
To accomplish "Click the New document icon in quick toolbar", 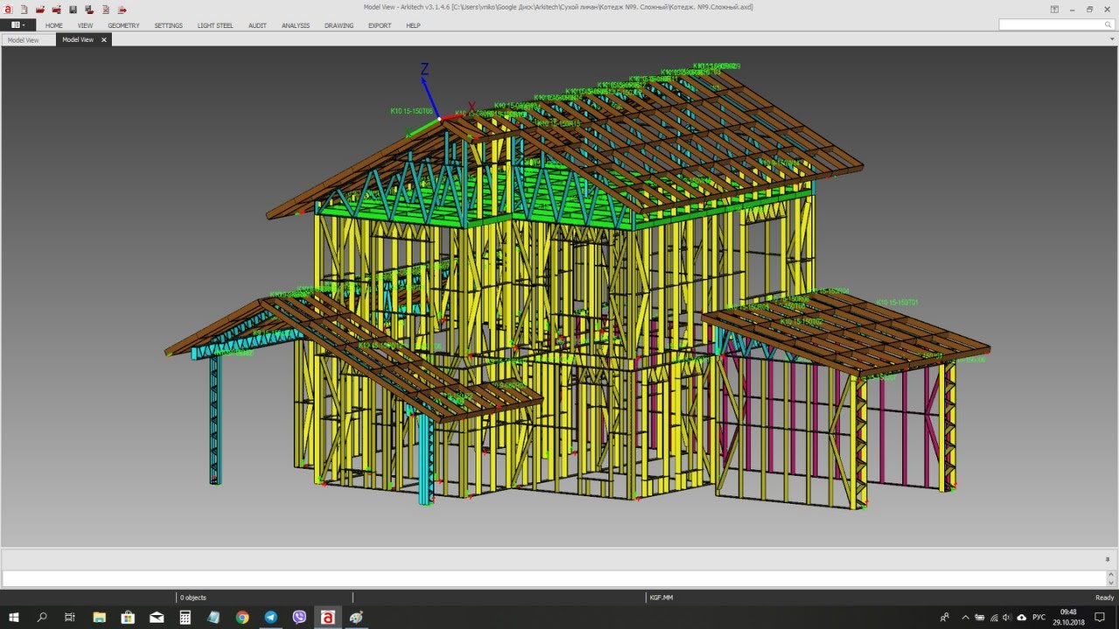I will [x=24, y=9].
